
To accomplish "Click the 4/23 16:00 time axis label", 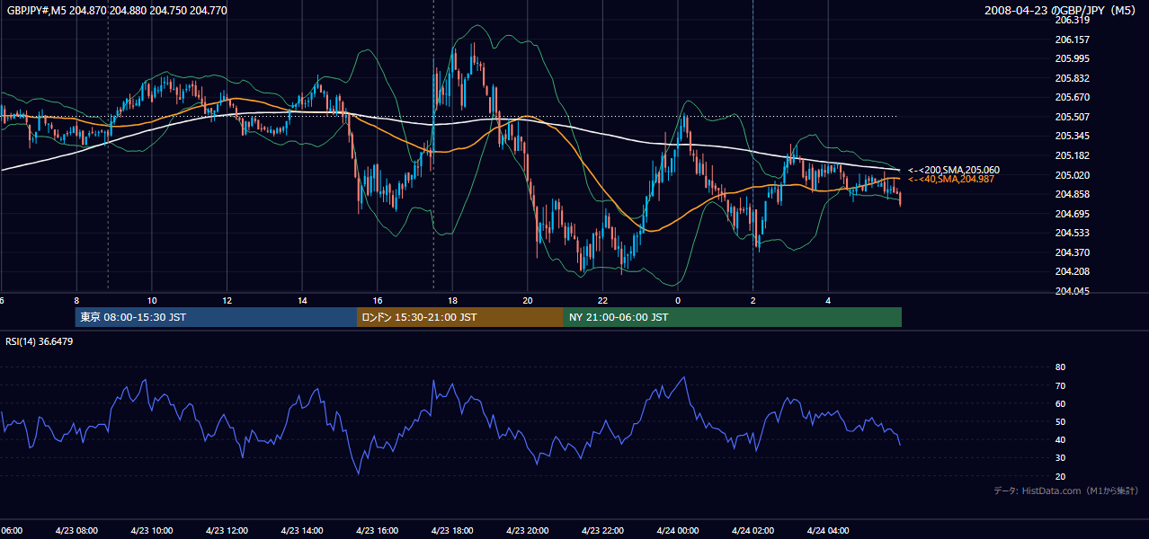I will pos(377,530).
